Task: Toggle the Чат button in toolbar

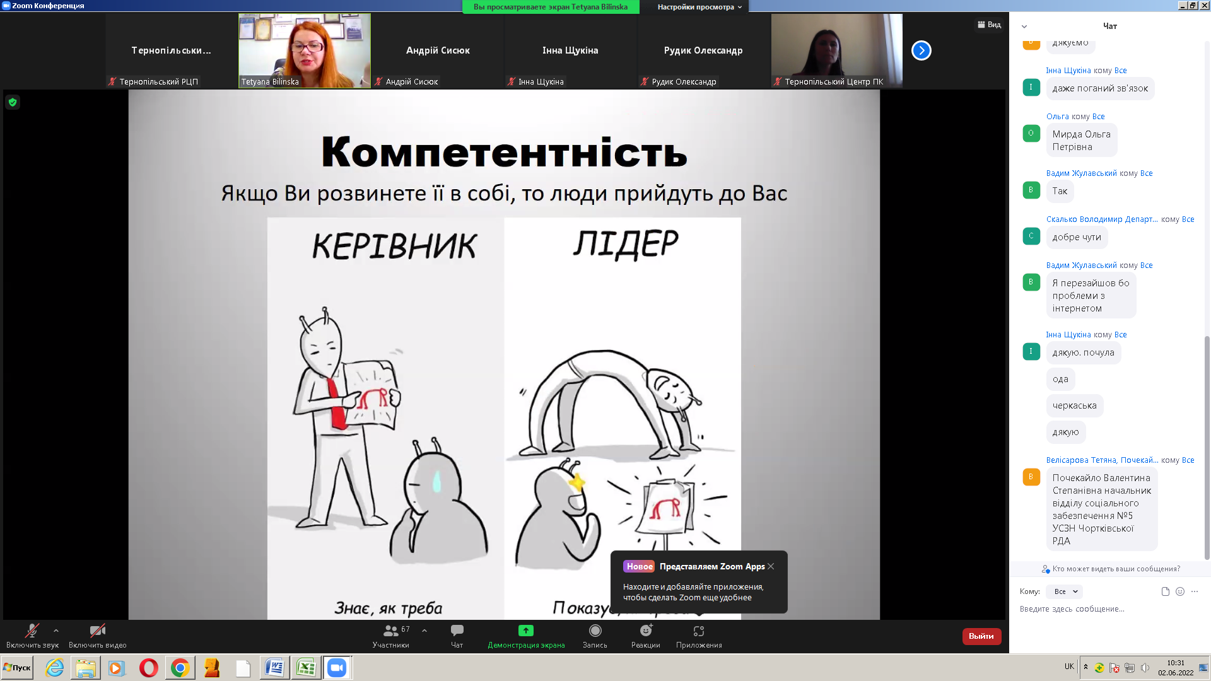Action: click(x=457, y=636)
